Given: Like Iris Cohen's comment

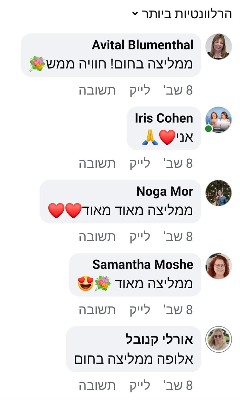Looking at the screenshot, I should (140, 163).
